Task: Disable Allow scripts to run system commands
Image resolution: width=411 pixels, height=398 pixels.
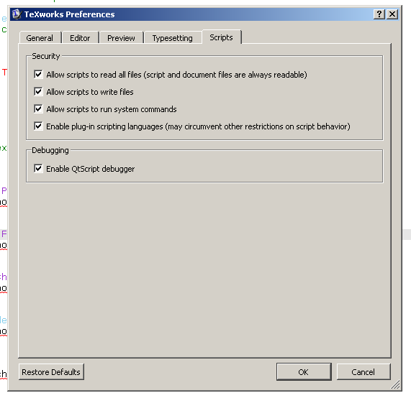Action: [38, 109]
